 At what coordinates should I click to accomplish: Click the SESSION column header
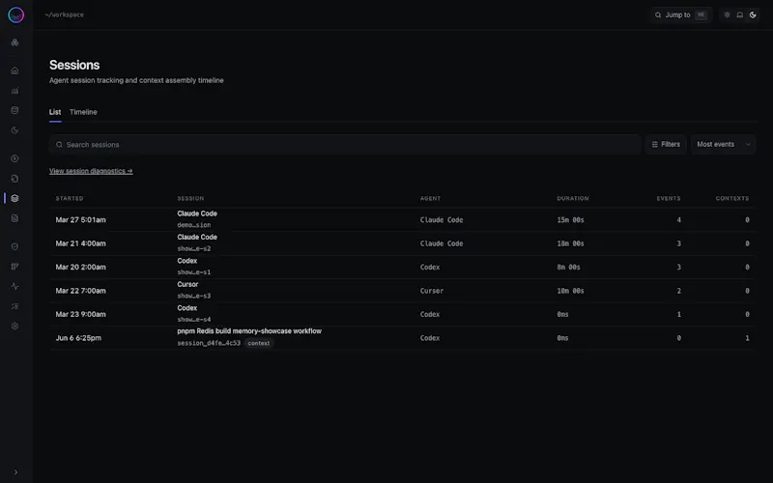point(190,198)
